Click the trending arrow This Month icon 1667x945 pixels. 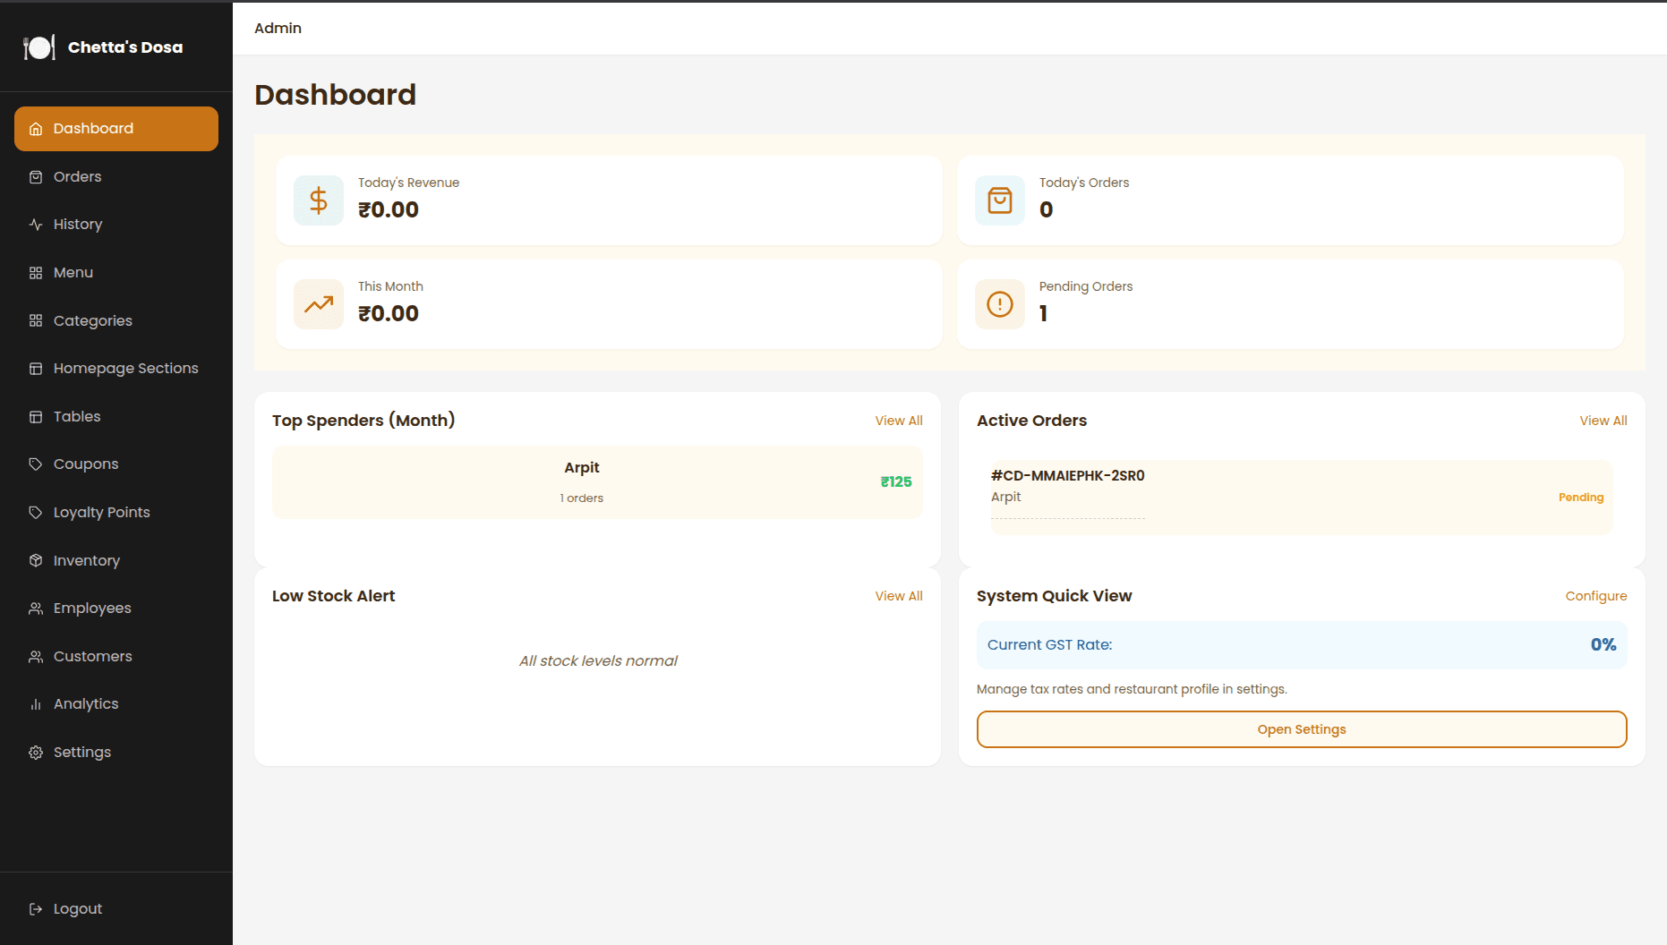coord(319,304)
